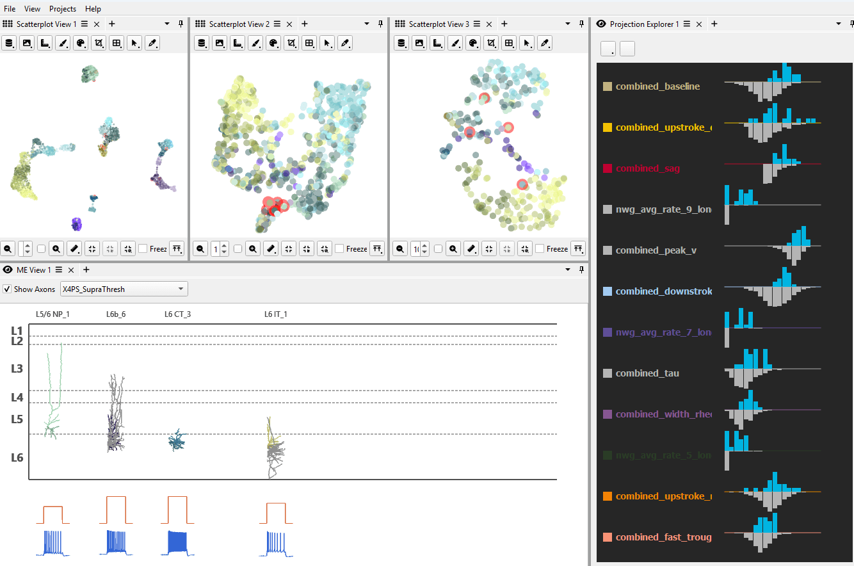Select brush icon in Scatterplot View 1 toolbar
The width and height of the screenshot is (854, 566).
tap(63, 43)
